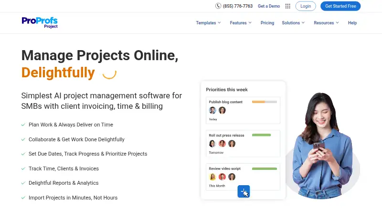The image size is (382, 210).
Task: Open the Templates navigation item
Action: click(206, 22)
